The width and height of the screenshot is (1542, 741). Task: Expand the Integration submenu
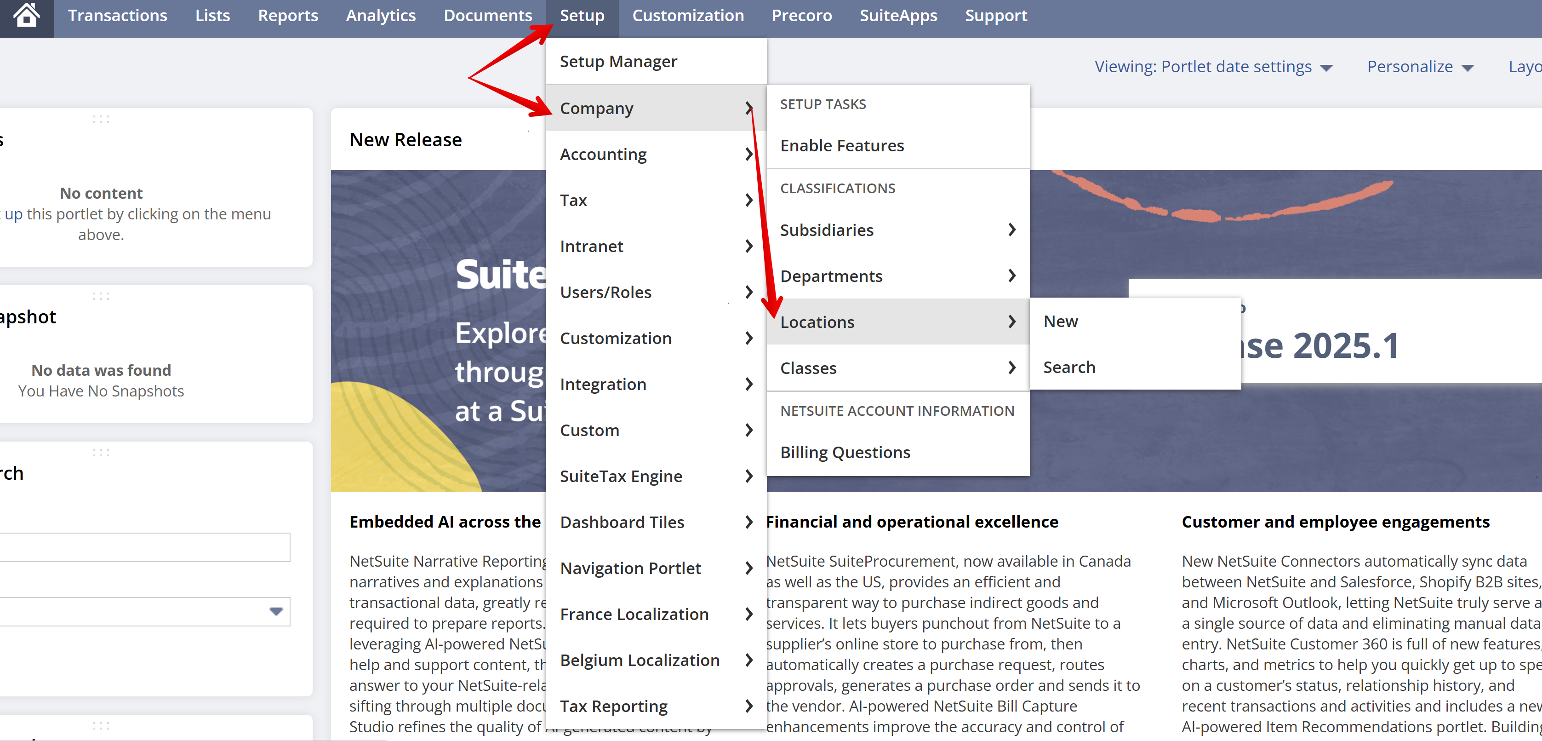[656, 384]
